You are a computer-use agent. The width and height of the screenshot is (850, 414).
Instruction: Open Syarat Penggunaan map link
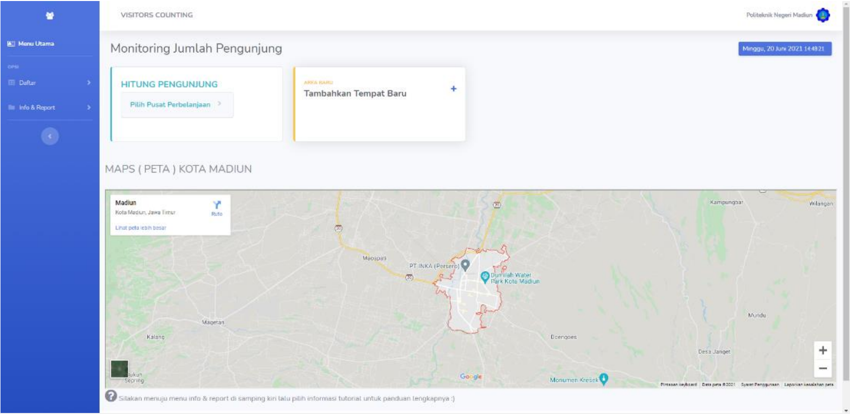point(759,384)
